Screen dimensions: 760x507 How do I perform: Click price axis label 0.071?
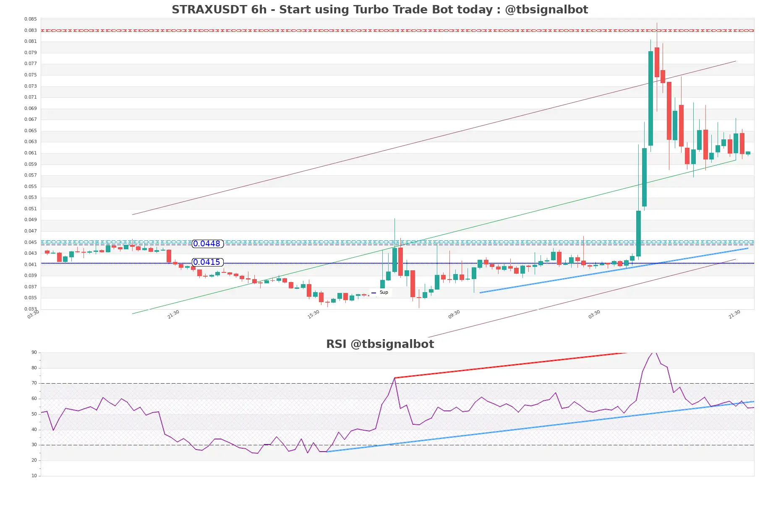(30, 97)
